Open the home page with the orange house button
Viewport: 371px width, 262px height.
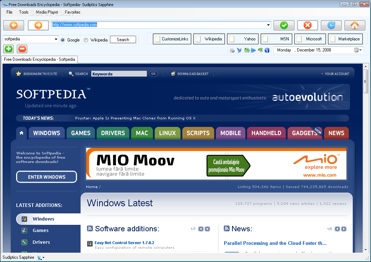click(355, 25)
